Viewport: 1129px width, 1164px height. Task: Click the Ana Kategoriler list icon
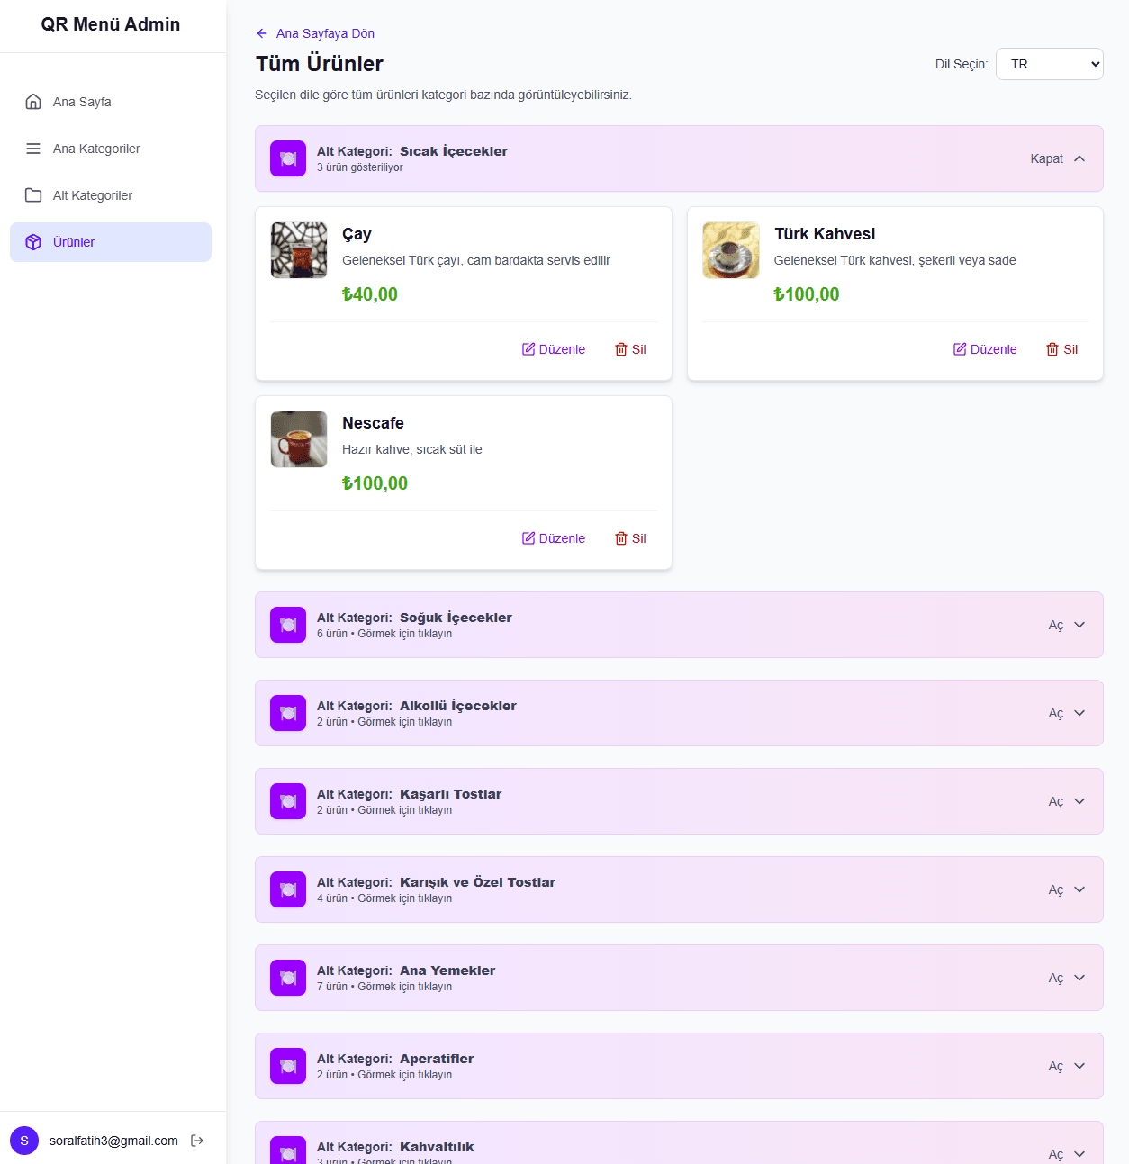33,149
